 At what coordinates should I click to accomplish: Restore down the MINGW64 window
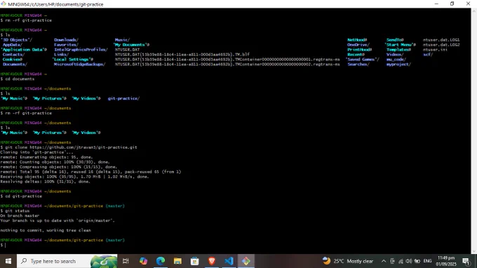point(452,4)
